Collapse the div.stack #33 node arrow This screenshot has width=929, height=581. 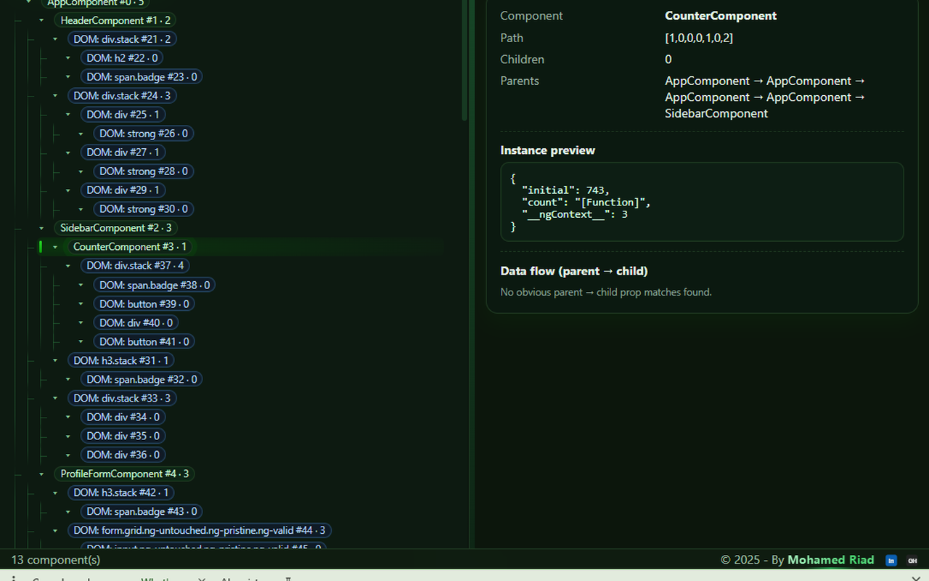pyautogui.click(x=55, y=398)
